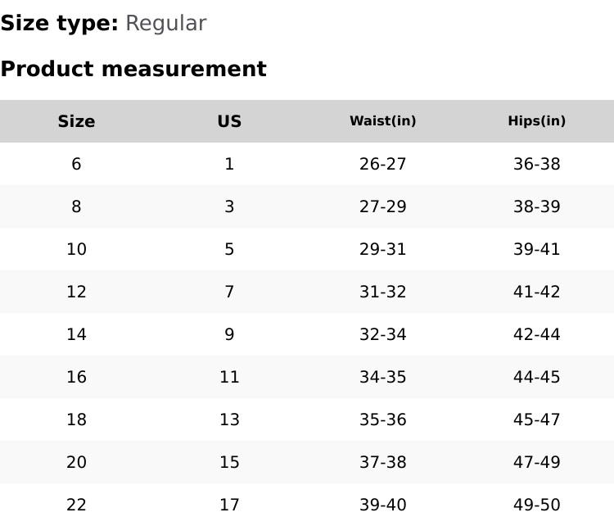Select size 10 in the table
This screenshot has height=526, width=614.
click(x=76, y=249)
